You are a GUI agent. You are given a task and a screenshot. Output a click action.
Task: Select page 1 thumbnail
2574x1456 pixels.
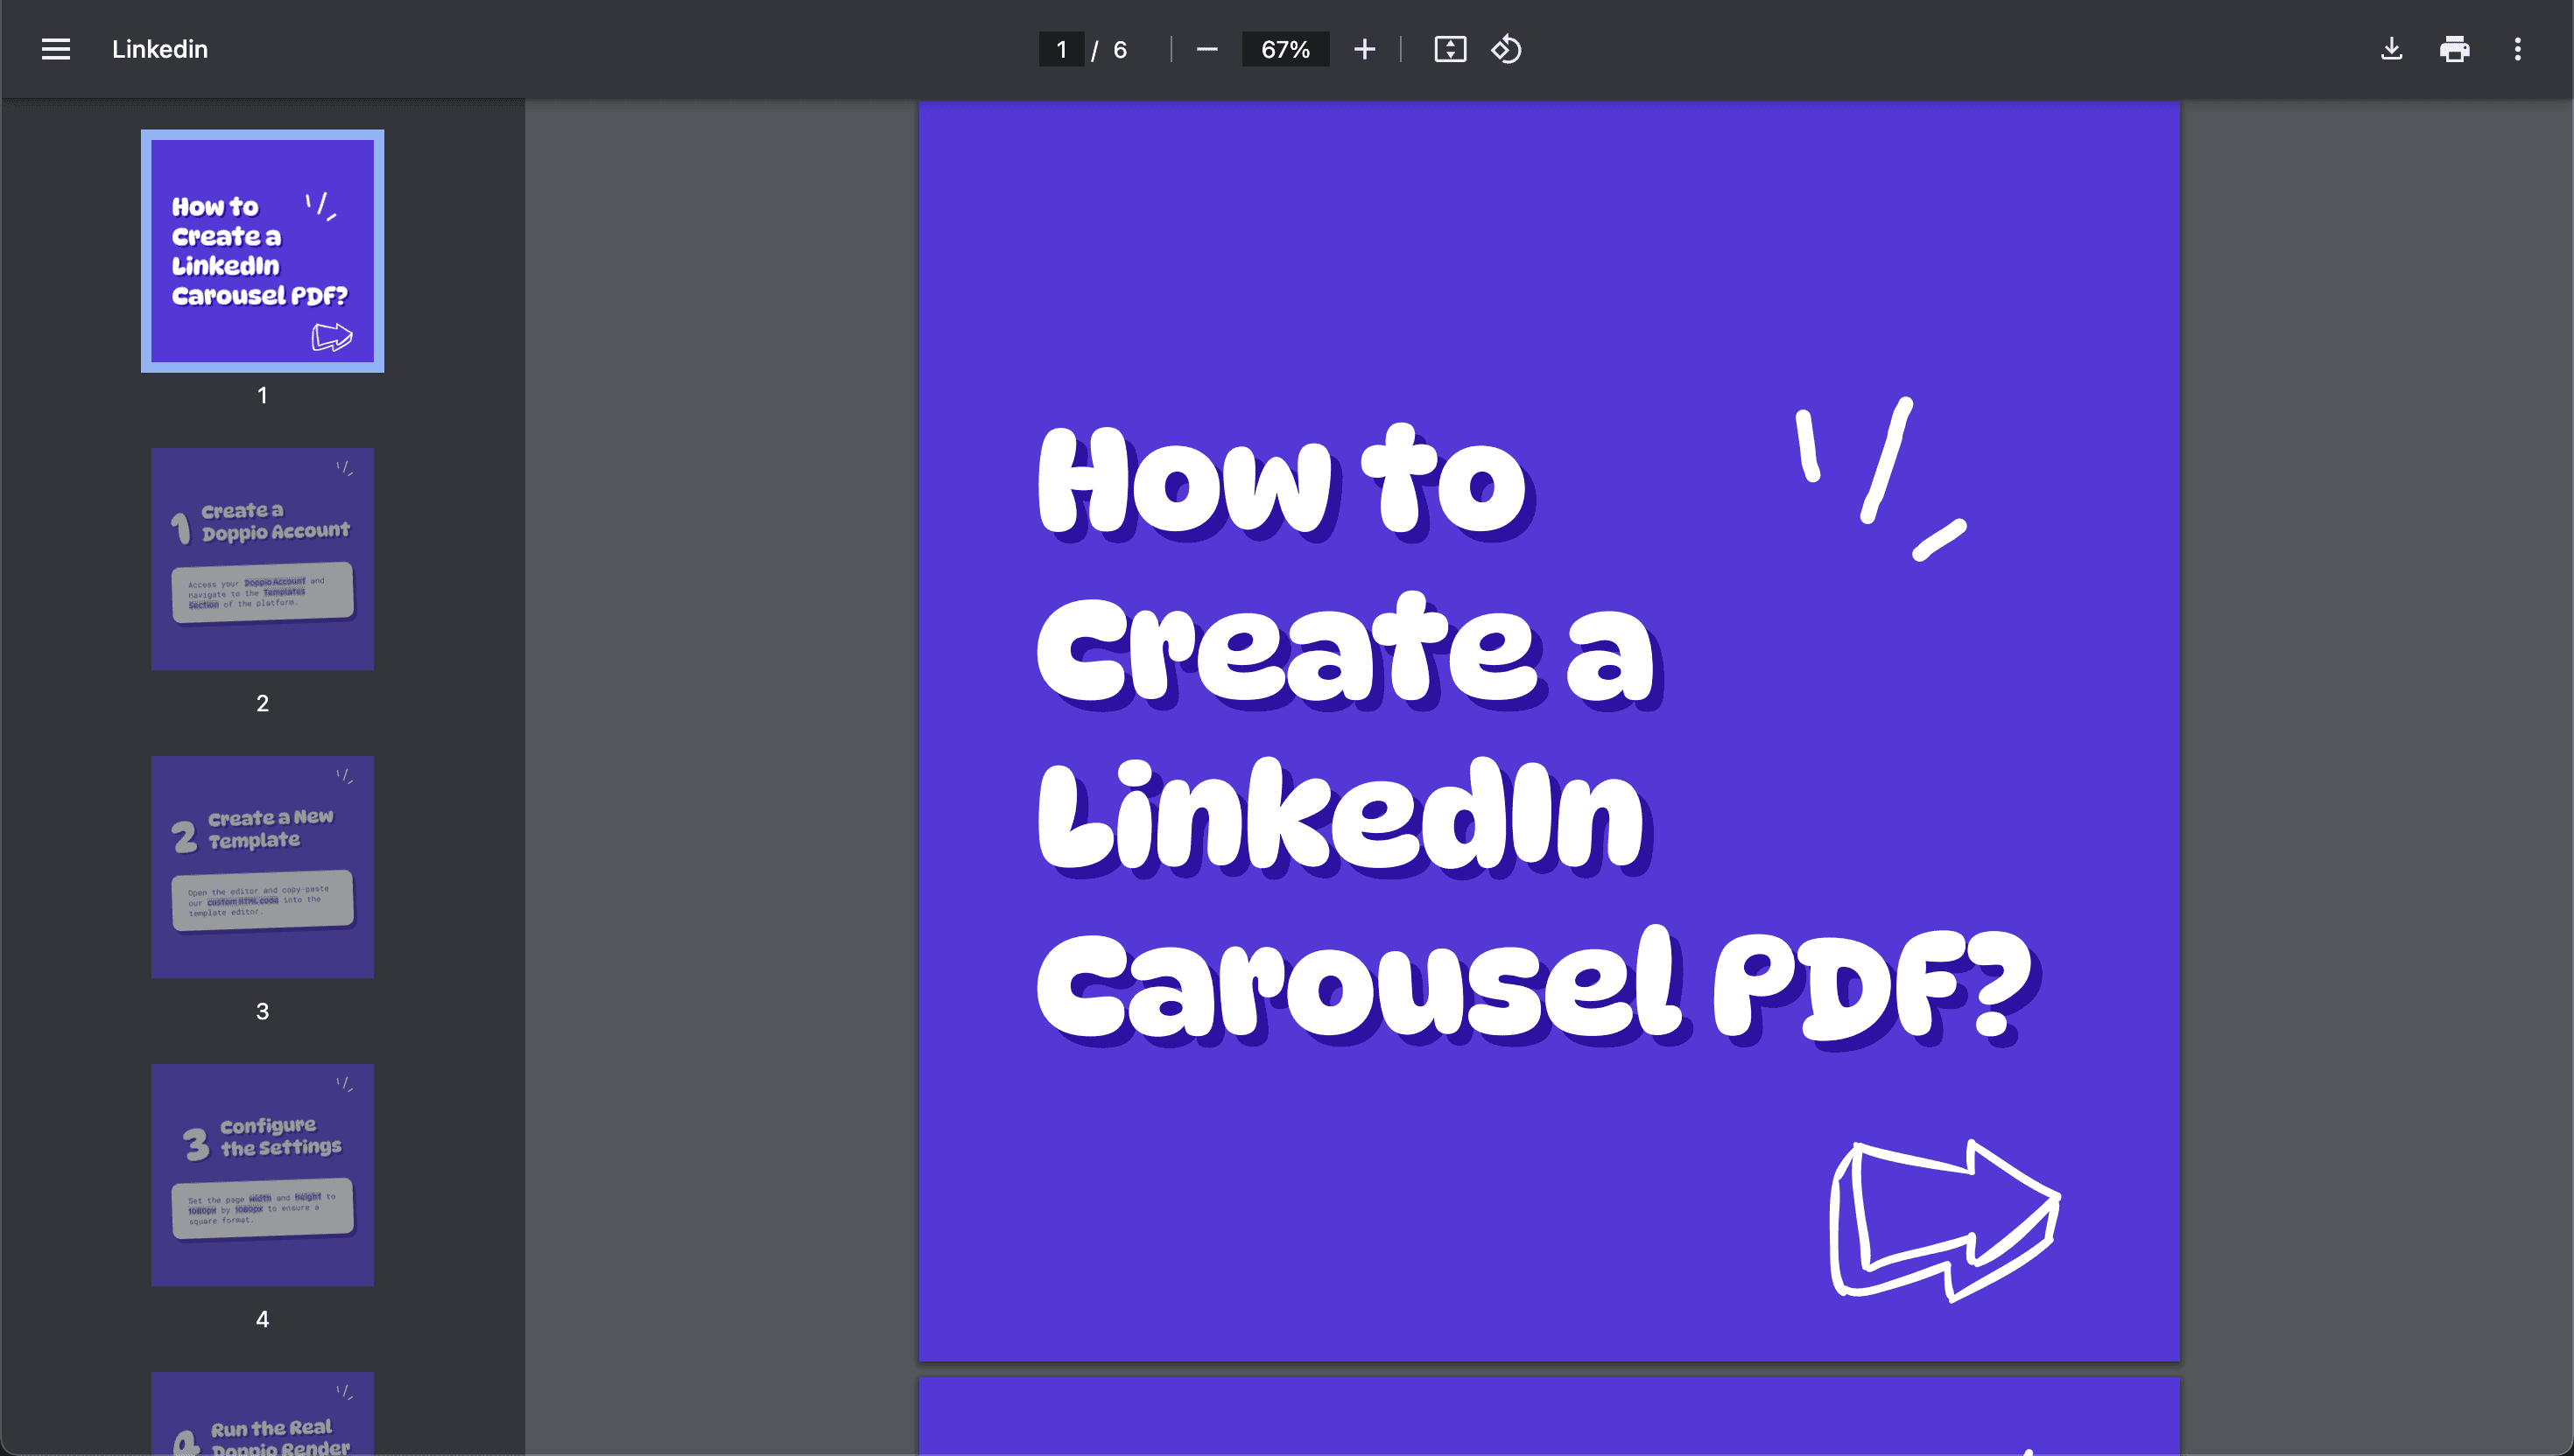click(262, 251)
